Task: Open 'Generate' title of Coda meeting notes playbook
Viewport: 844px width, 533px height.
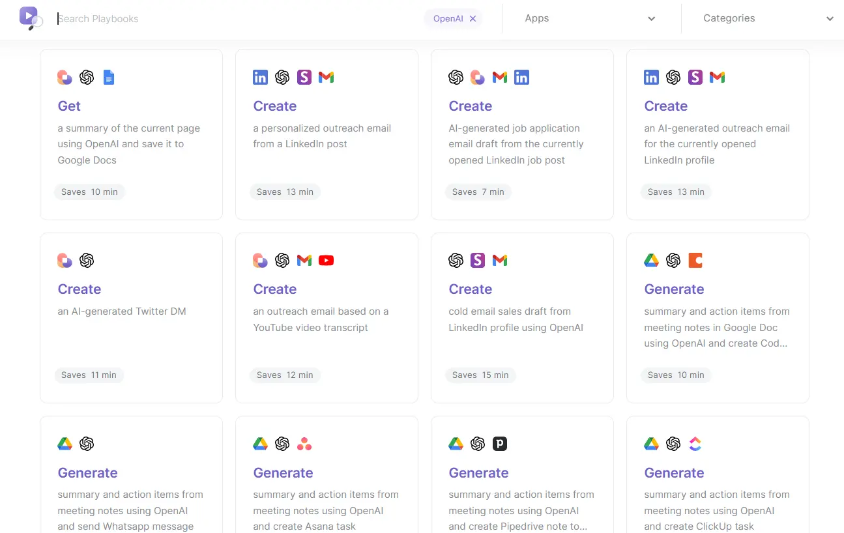Action: [x=675, y=289]
